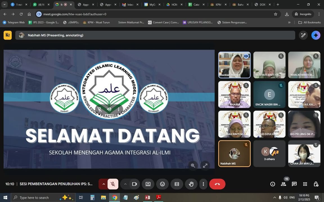Raise your hand
Viewport: 324px width, 202px height.
coord(191,184)
